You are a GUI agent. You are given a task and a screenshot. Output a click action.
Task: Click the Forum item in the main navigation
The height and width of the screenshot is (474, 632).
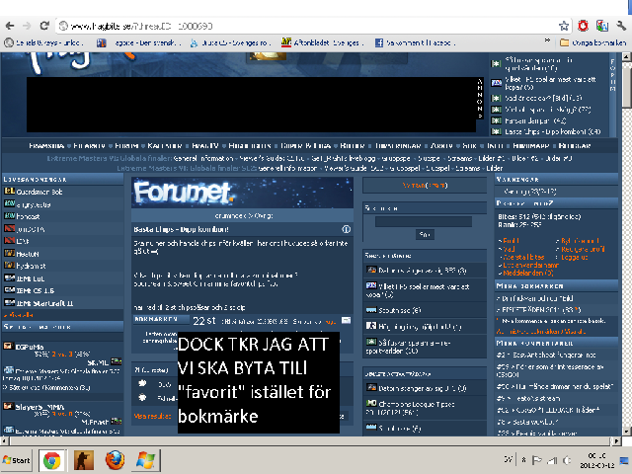click(x=126, y=145)
